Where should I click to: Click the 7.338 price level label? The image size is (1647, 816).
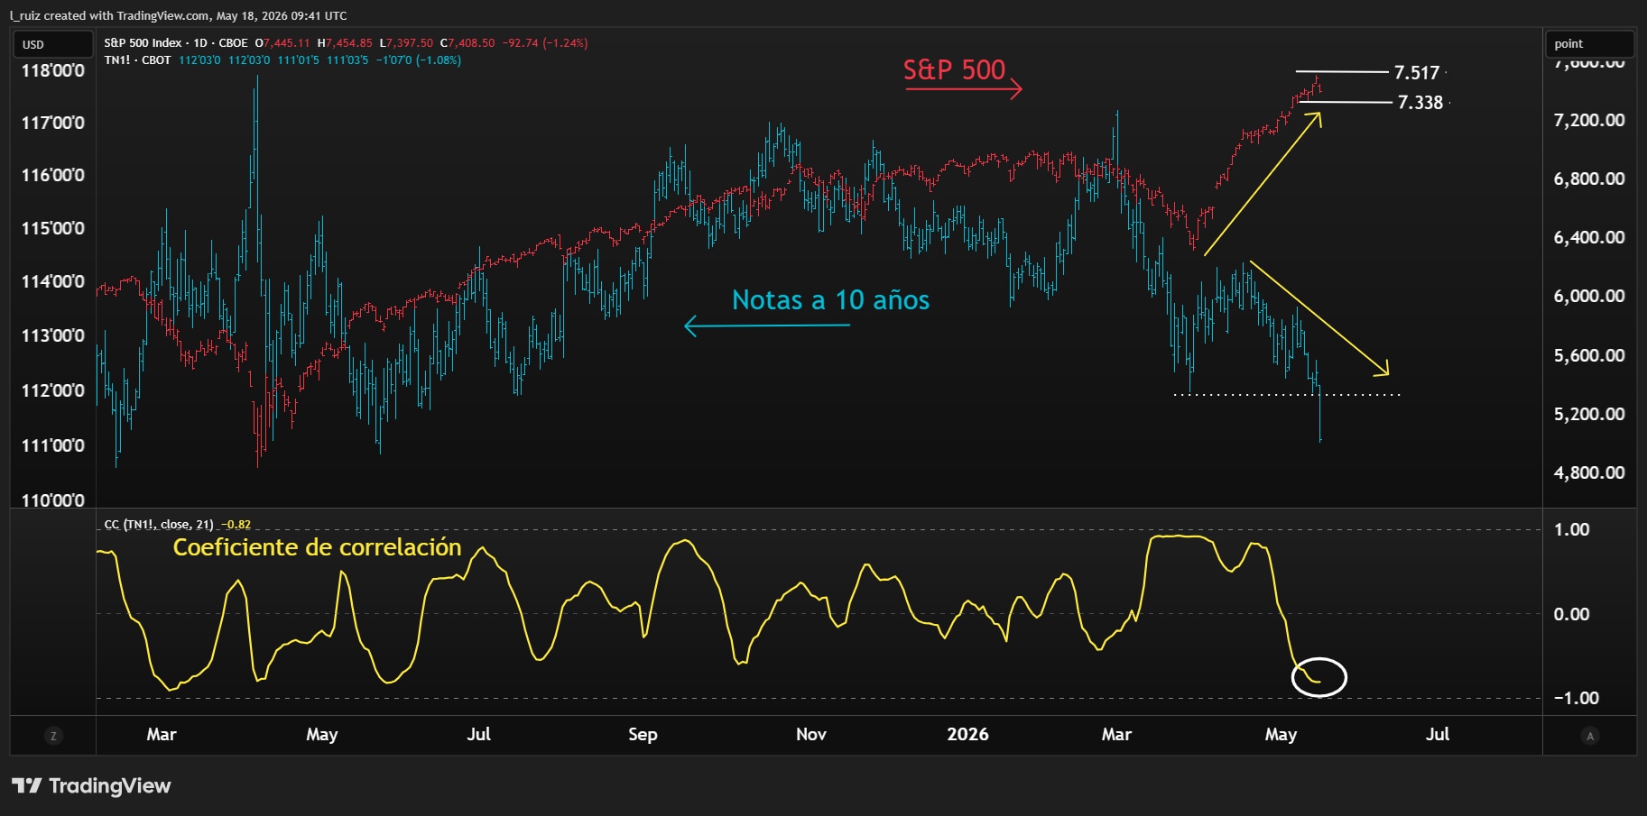point(1420,103)
